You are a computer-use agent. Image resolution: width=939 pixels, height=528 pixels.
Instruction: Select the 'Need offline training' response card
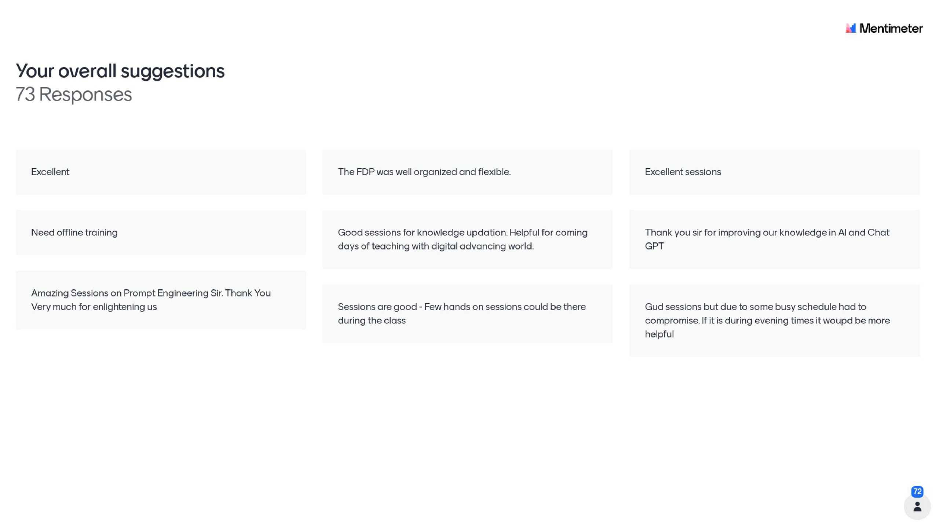coord(161,232)
